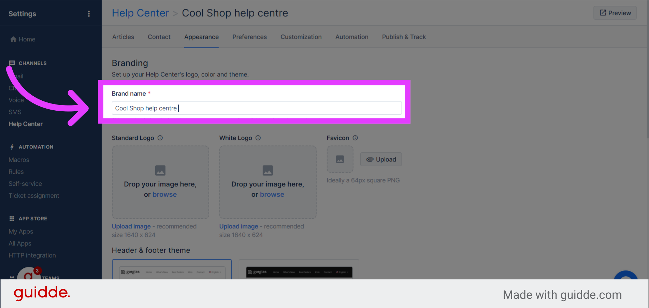649x308 pixels.
Task: Select the dark header & footer theme
Action: click(299, 270)
